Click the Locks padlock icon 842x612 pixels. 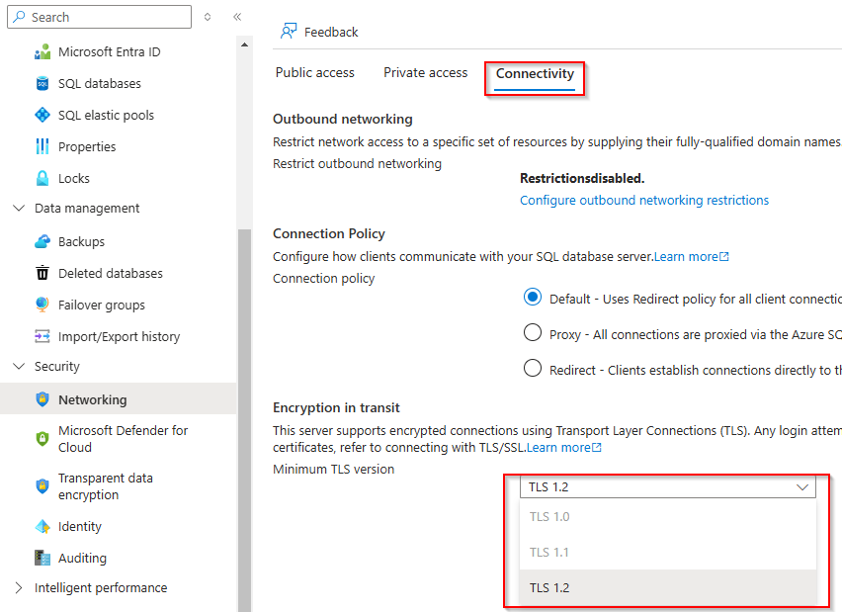click(42, 178)
